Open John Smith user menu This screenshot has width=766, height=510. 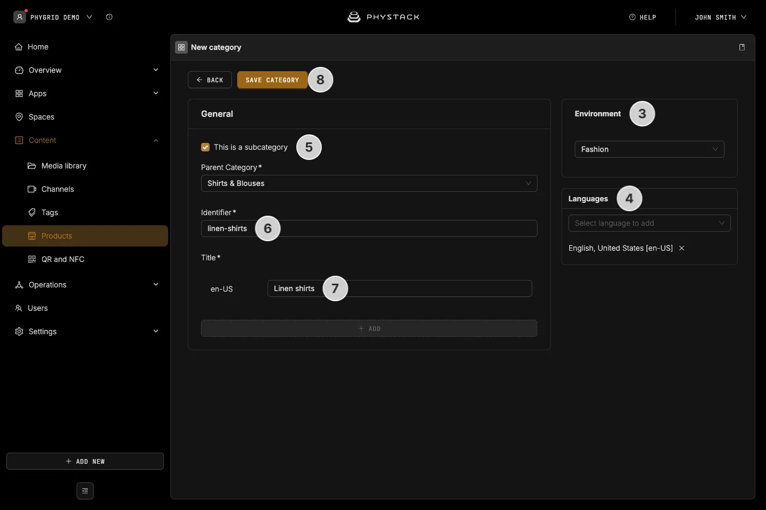720,17
